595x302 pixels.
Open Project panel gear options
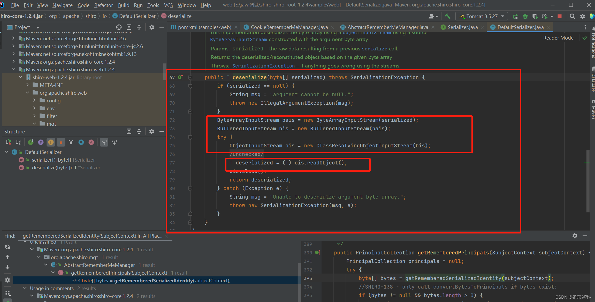[x=152, y=27]
